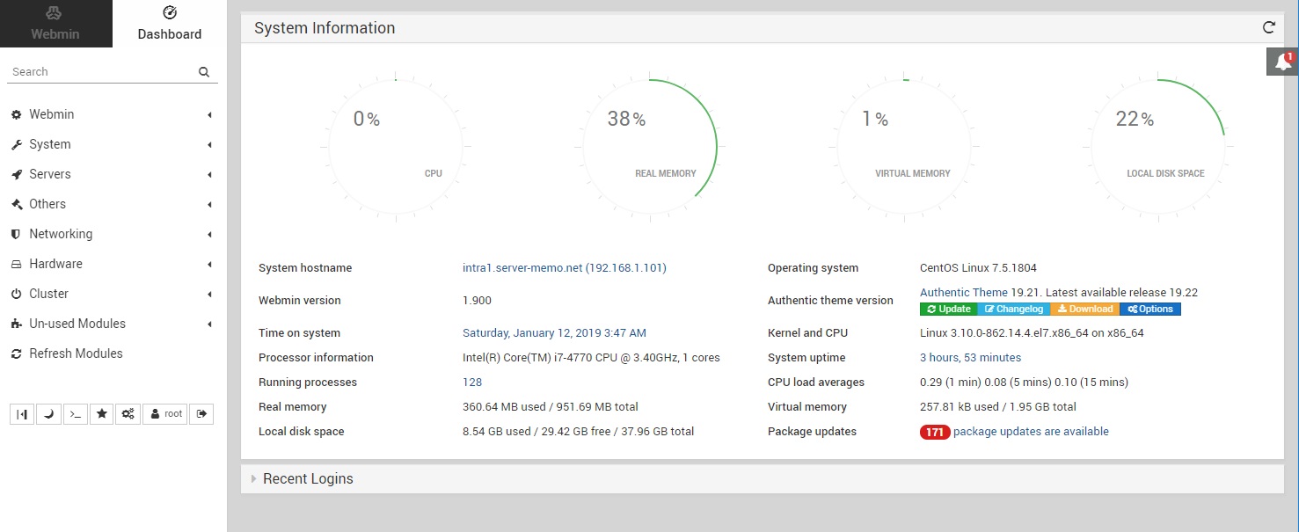
Task: Click the red 171 updates badge
Action: (x=935, y=432)
